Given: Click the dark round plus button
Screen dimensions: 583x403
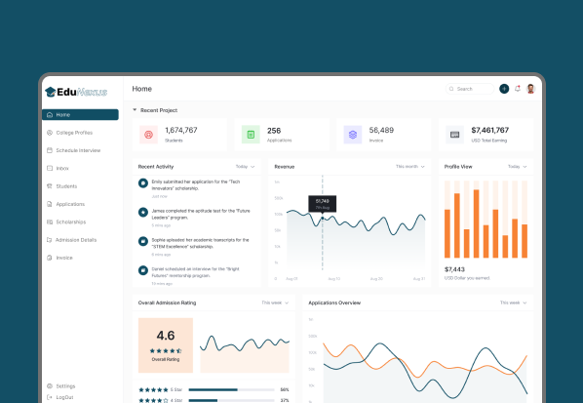Looking at the screenshot, I should click(x=504, y=89).
